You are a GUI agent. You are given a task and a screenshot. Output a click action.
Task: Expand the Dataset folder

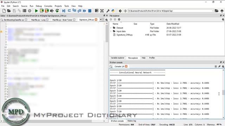coord(111,28)
